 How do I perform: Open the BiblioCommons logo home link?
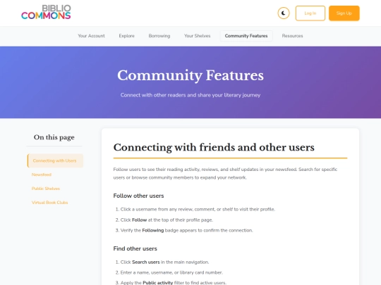(46, 13)
